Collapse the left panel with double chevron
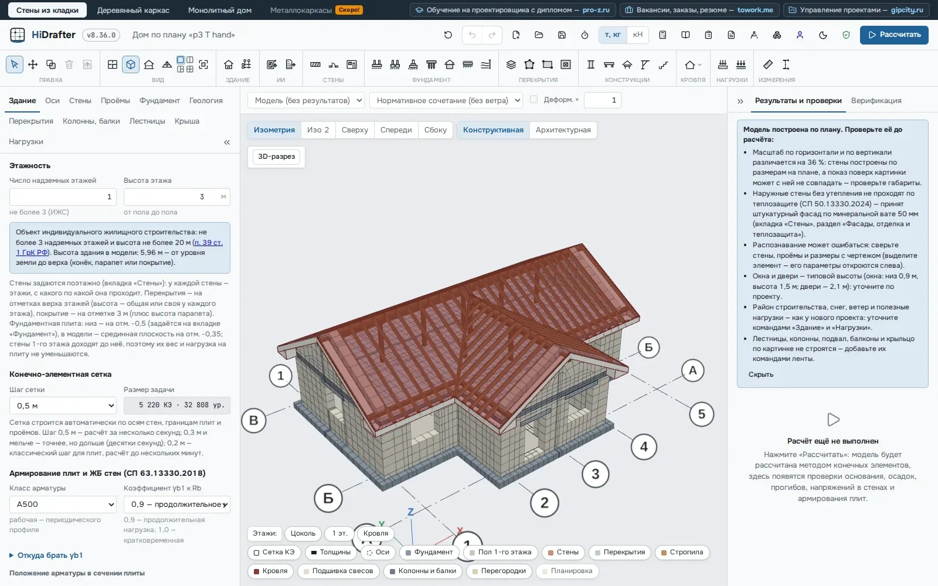This screenshot has width=938, height=586. [227, 142]
